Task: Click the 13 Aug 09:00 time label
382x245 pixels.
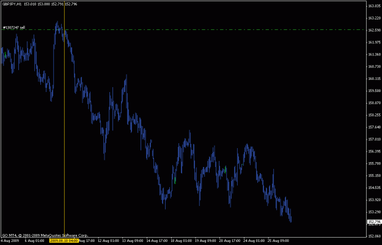Action: coord(133,241)
